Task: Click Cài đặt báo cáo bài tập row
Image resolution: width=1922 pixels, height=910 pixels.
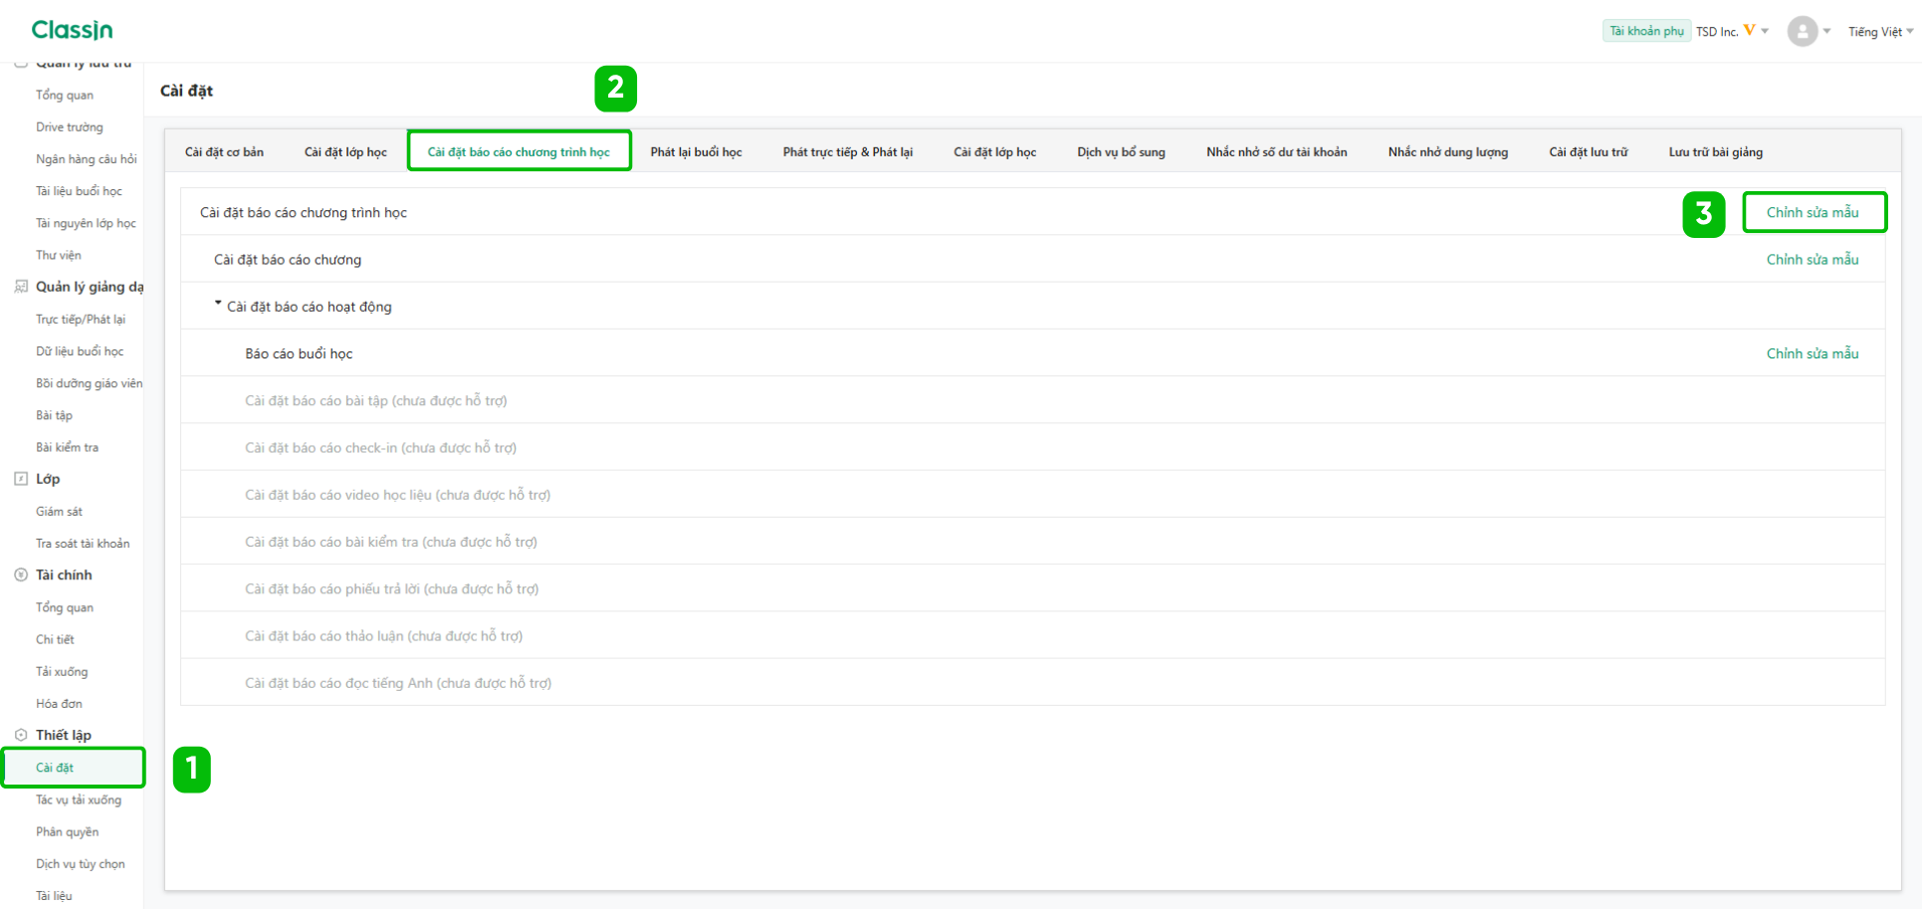Action: pyautogui.click(x=1032, y=400)
